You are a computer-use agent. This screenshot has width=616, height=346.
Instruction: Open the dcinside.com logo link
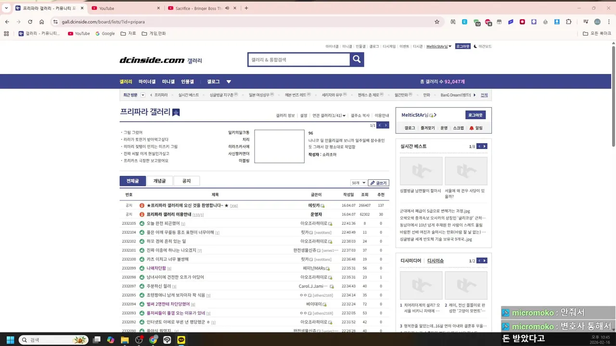[152, 61]
